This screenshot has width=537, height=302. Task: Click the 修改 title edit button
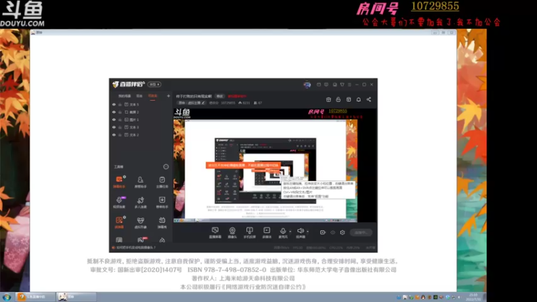pos(220,96)
